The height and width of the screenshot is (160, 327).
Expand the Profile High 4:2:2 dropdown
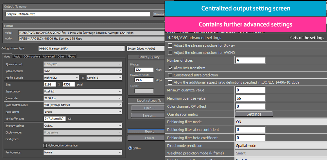(x=61, y=78)
